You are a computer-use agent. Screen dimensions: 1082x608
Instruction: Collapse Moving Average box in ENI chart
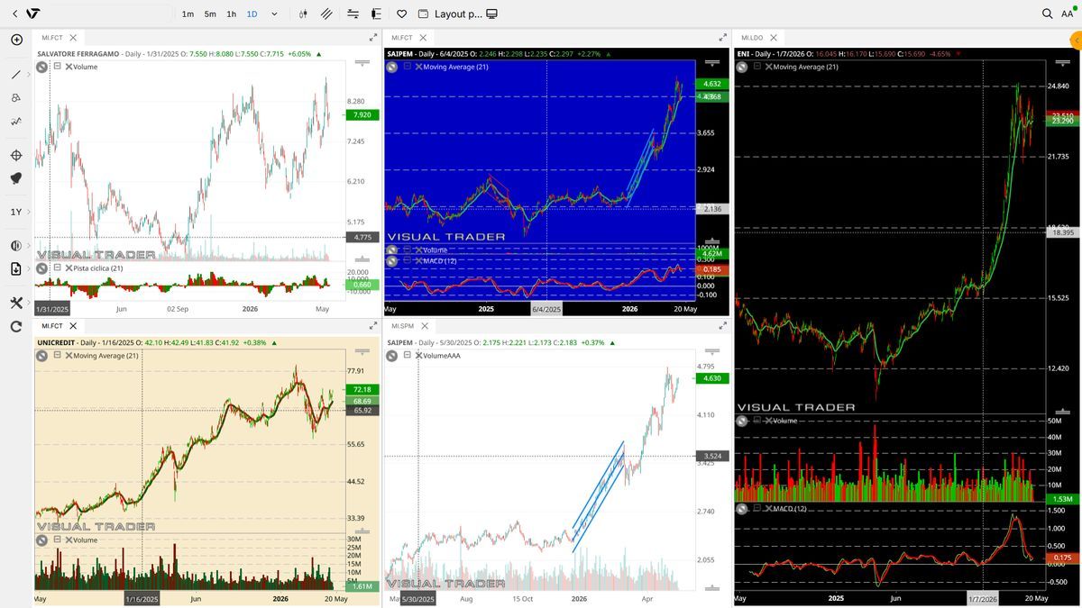pos(759,67)
